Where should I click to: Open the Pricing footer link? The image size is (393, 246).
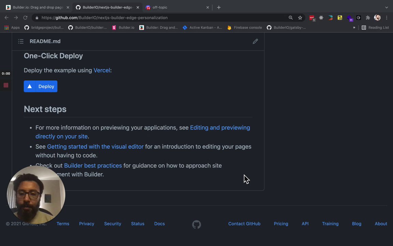[x=281, y=224]
